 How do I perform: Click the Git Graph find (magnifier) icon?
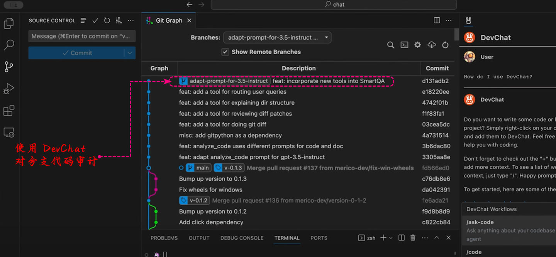click(391, 45)
